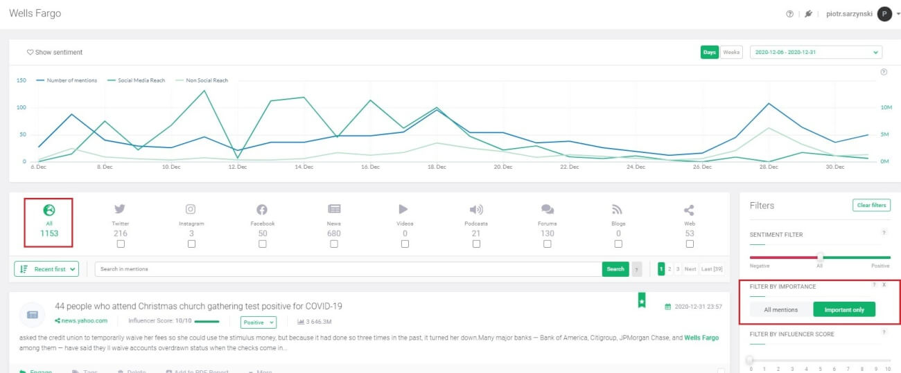Toggle Non Social Reach legend series
The image size is (901, 373).
coord(202,80)
